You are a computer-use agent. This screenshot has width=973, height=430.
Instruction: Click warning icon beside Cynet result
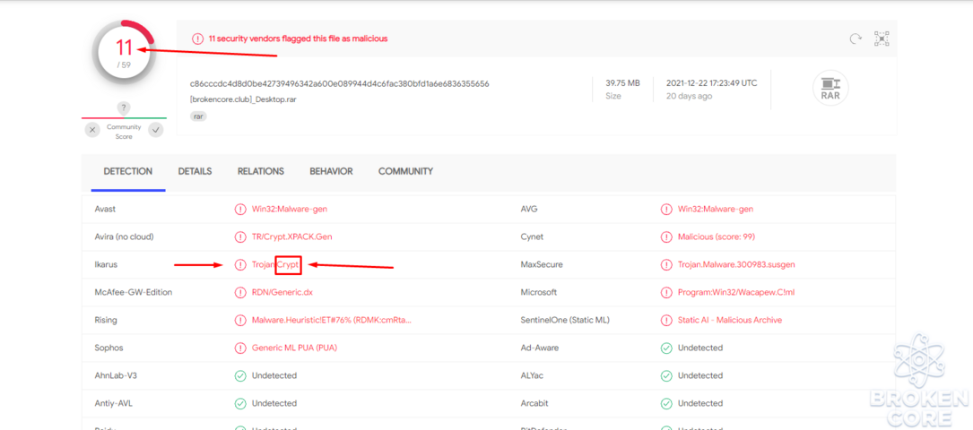(x=666, y=236)
